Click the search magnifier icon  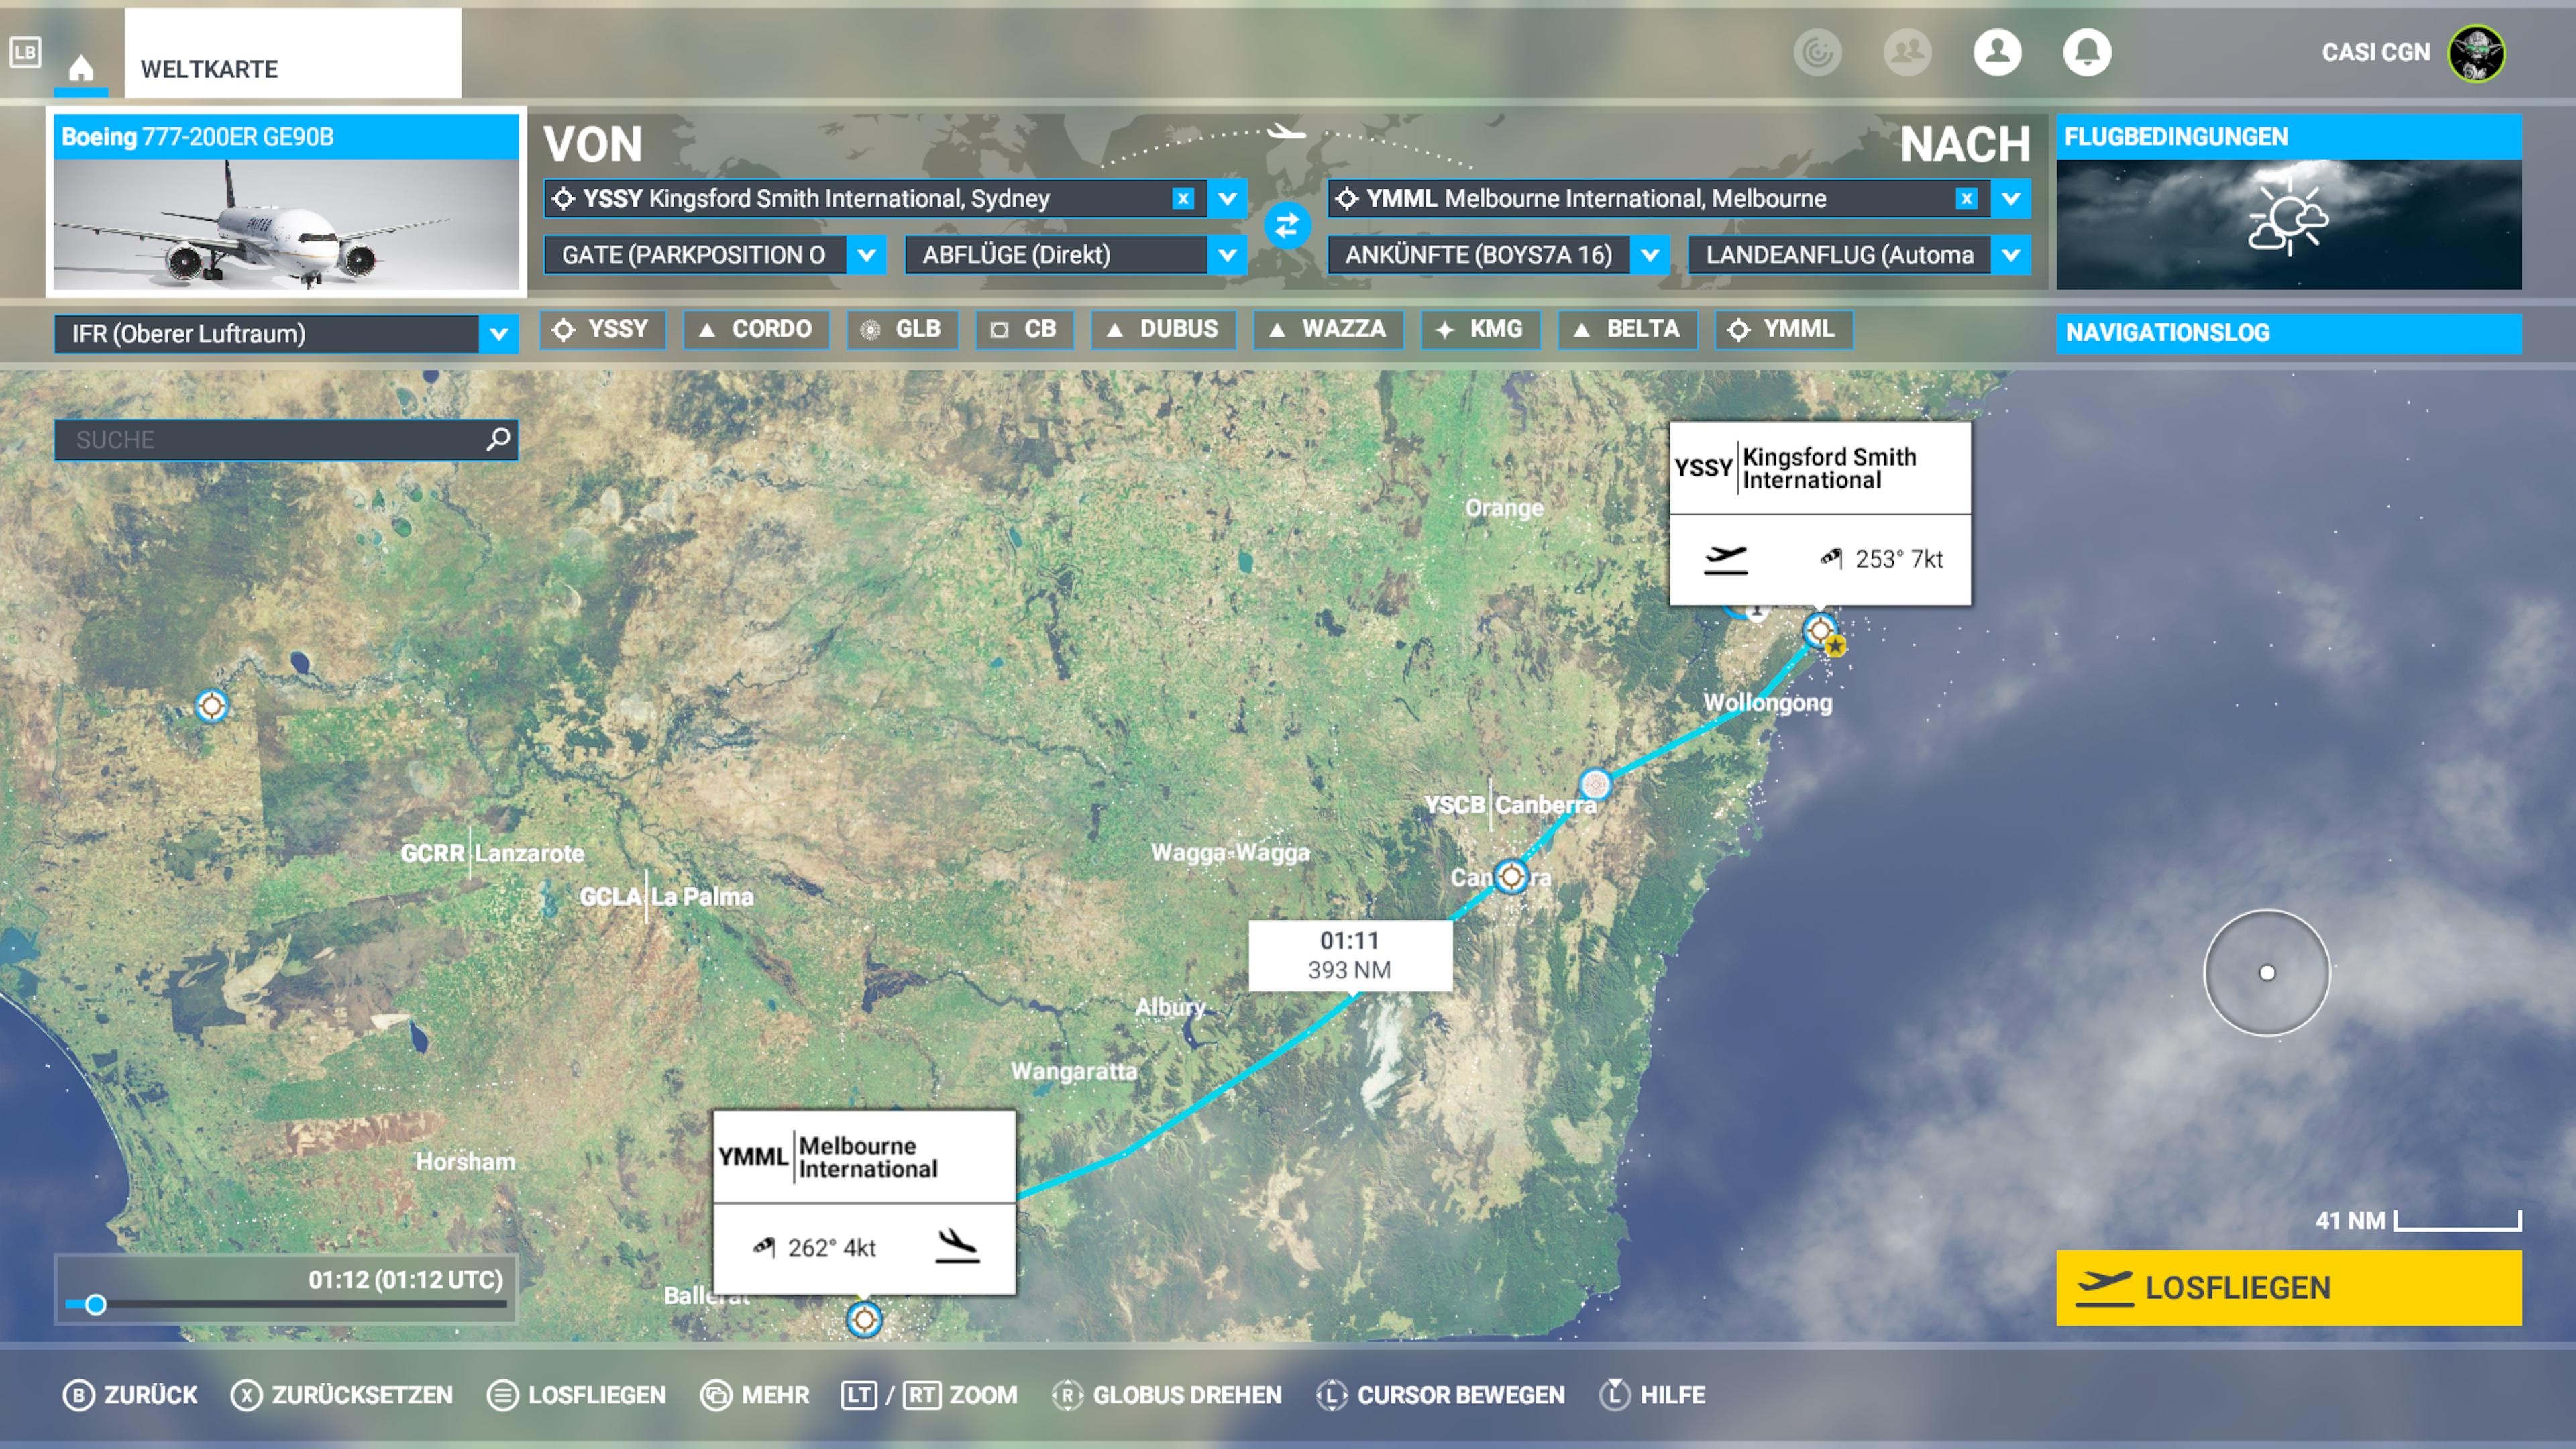click(x=497, y=439)
